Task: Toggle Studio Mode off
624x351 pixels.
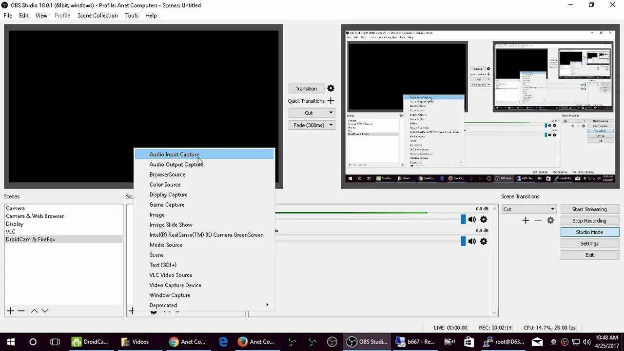Action: click(589, 232)
